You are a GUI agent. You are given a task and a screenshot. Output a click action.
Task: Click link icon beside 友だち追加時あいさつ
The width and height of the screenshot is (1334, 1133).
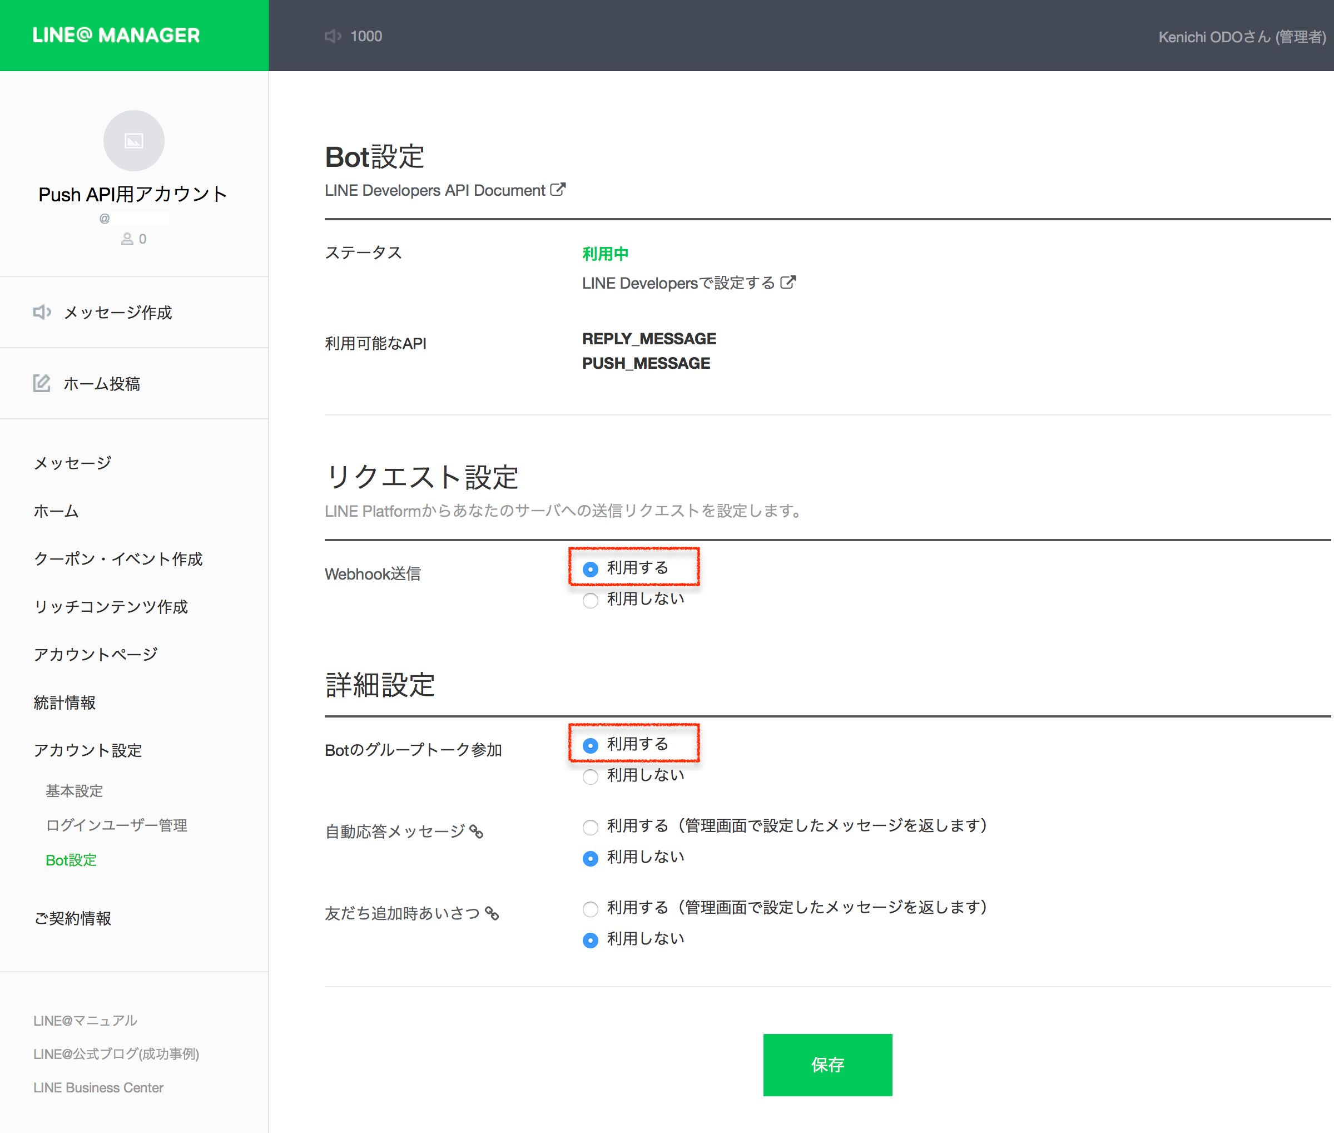pyautogui.click(x=492, y=913)
